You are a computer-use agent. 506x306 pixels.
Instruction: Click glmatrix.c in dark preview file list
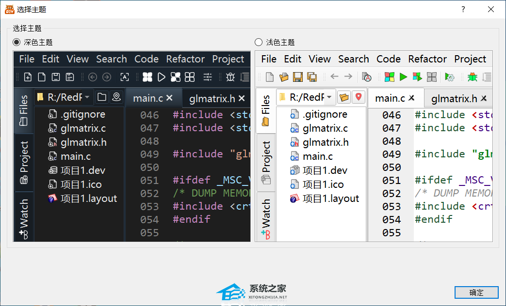(x=77, y=128)
